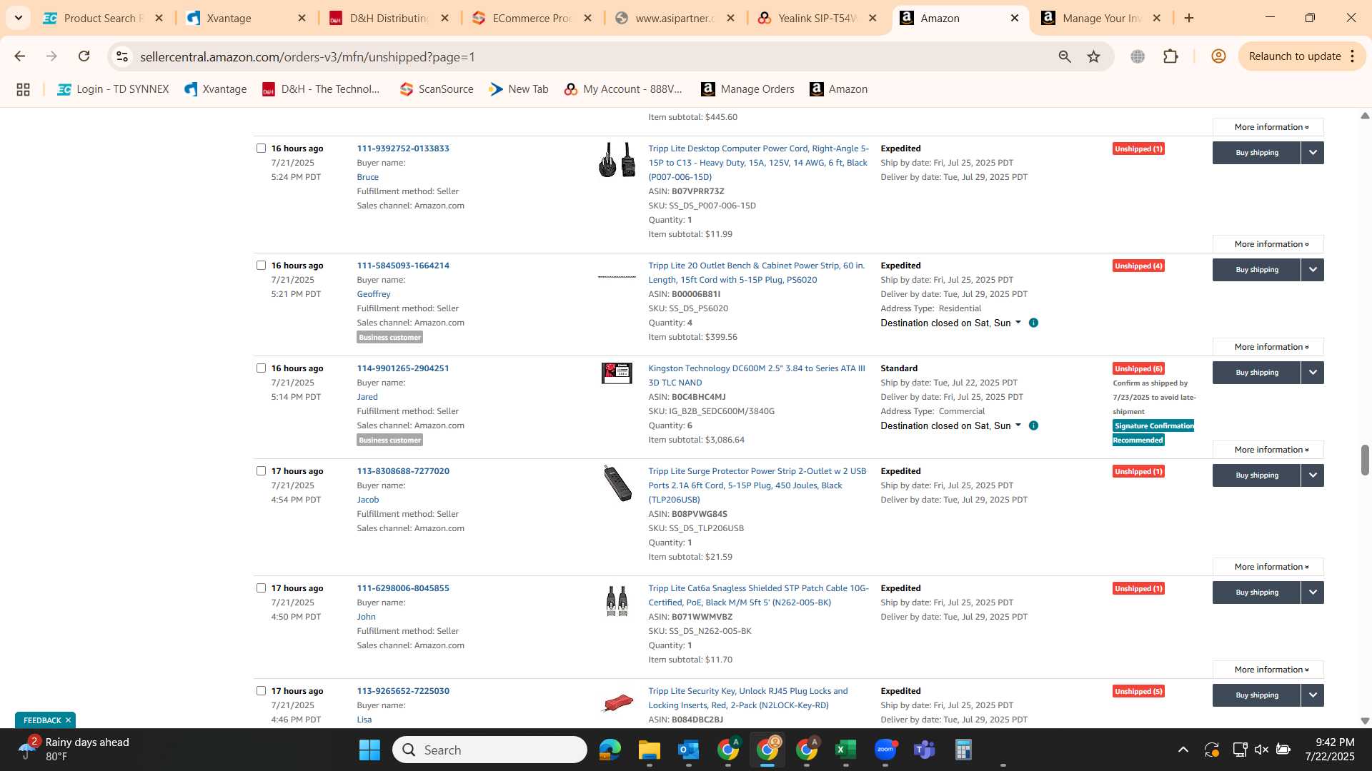This screenshot has width=1372, height=771.
Task: Switch to the Manage Your Inventory tab
Action: 1103,18
